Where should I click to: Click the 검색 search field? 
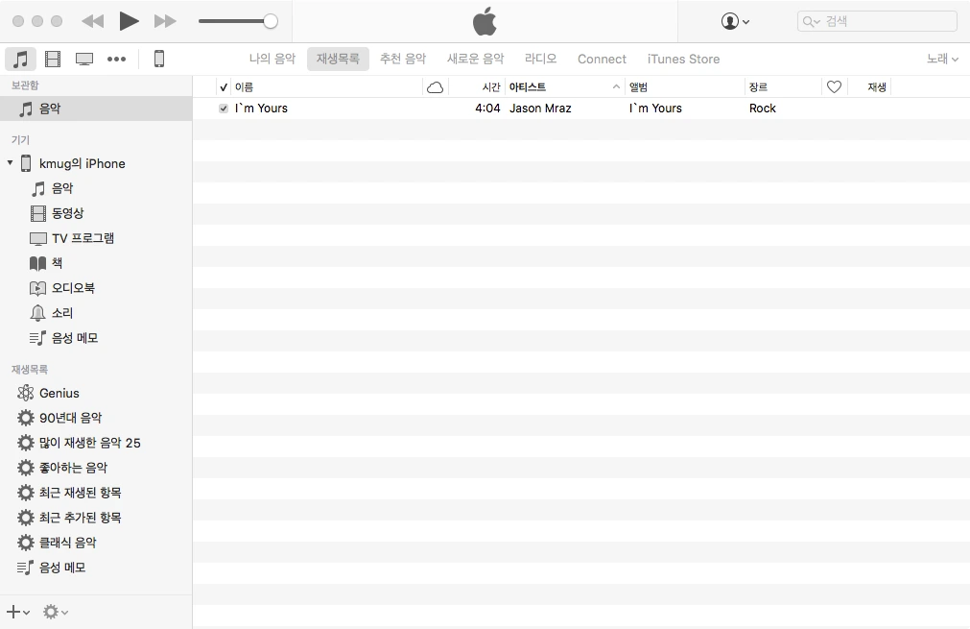tap(877, 21)
